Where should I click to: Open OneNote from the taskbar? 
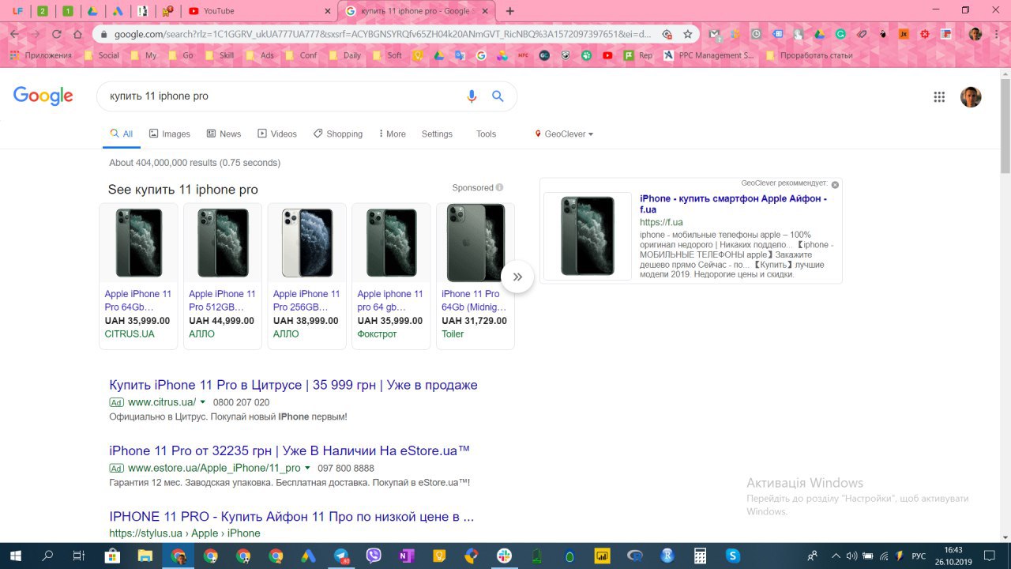click(407, 556)
